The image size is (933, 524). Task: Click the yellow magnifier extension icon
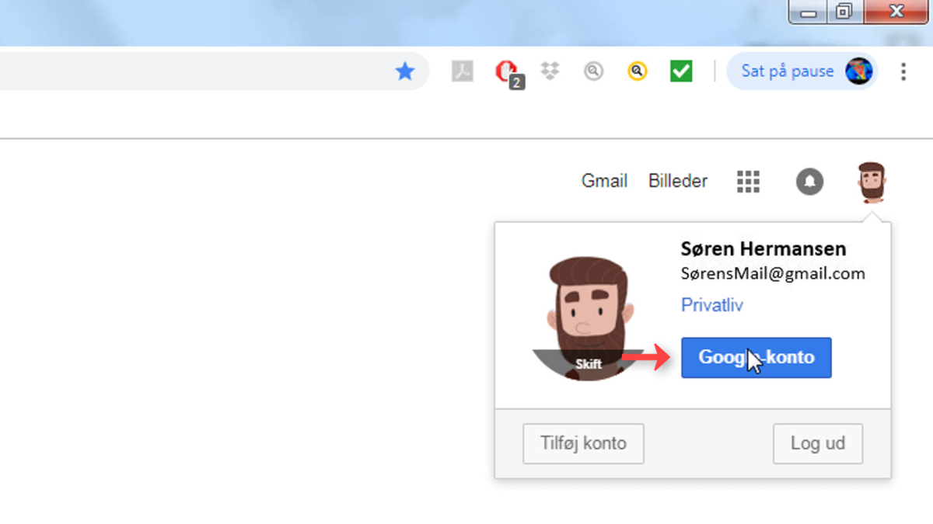638,71
